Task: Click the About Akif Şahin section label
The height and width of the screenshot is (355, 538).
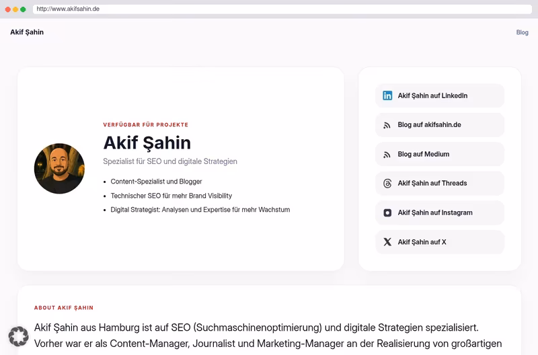Action: pyautogui.click(x=64, y=308)
